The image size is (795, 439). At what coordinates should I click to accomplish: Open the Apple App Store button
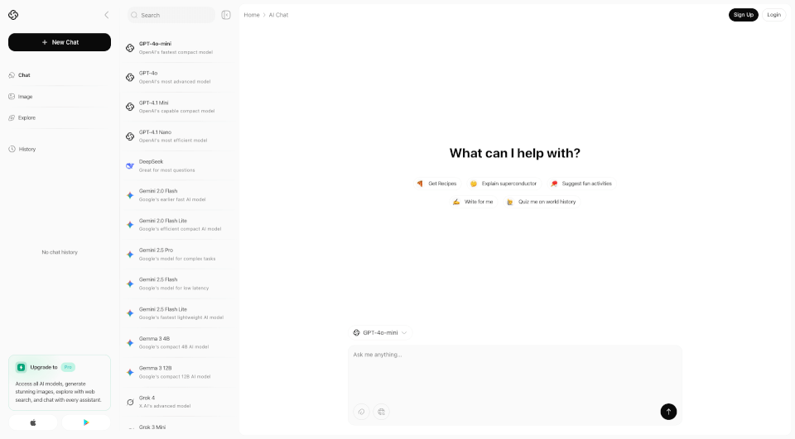click(33, 422)
